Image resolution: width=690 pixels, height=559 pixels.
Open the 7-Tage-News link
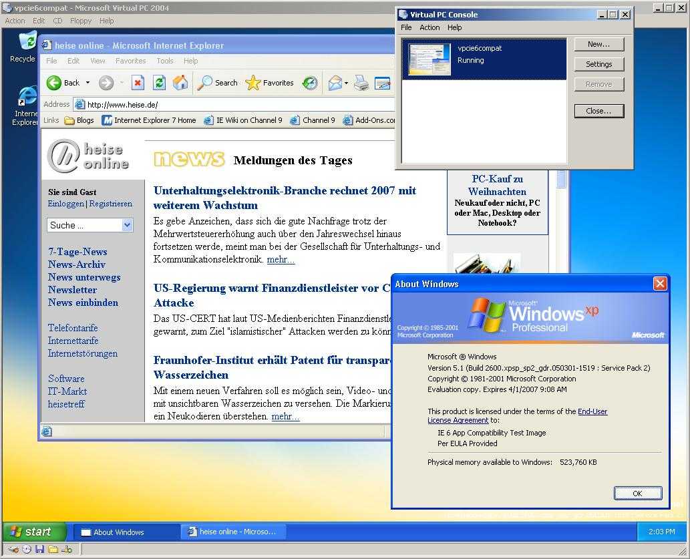tap(77, 252)
